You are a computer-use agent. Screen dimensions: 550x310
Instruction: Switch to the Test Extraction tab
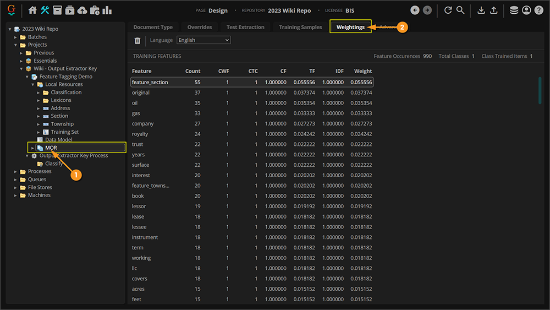pyautogui.click(x=245, y=27)
